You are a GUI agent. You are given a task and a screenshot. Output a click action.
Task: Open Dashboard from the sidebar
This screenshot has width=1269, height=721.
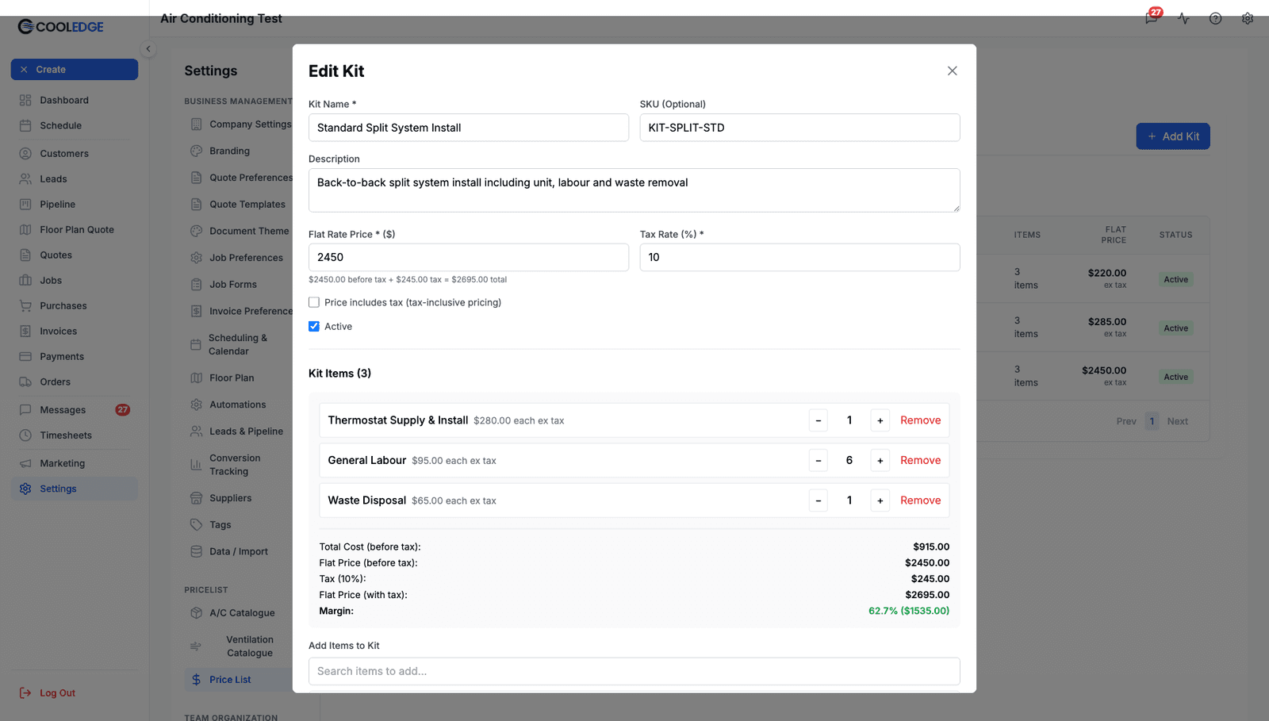coord(75,100)
